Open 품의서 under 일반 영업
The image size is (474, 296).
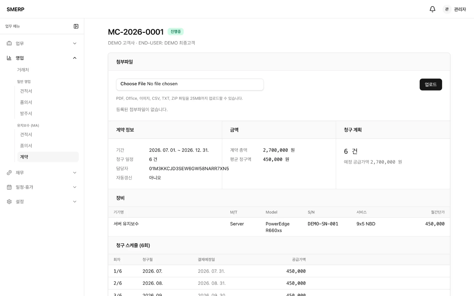pos(48,102)
